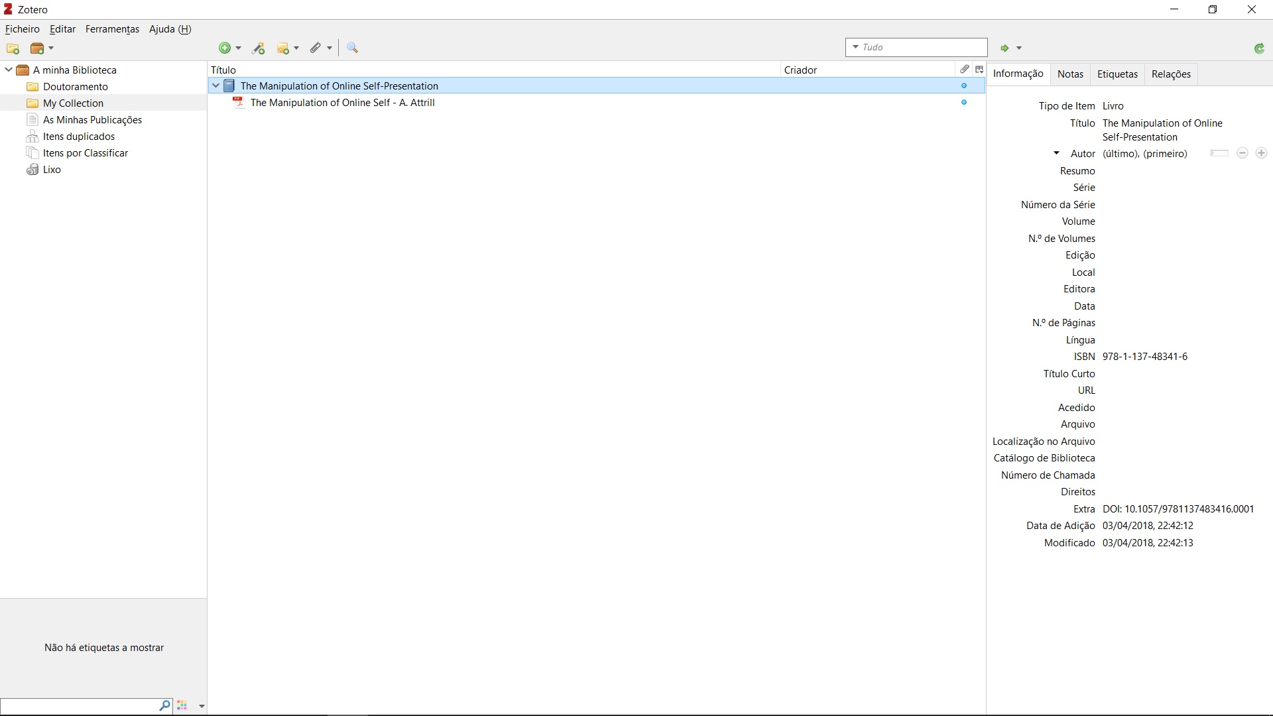Image resolution: width=1273 pixels, height=716 pixels.
Task: Click the paperclip add attachment icon
Action: [x=316, y=48]
